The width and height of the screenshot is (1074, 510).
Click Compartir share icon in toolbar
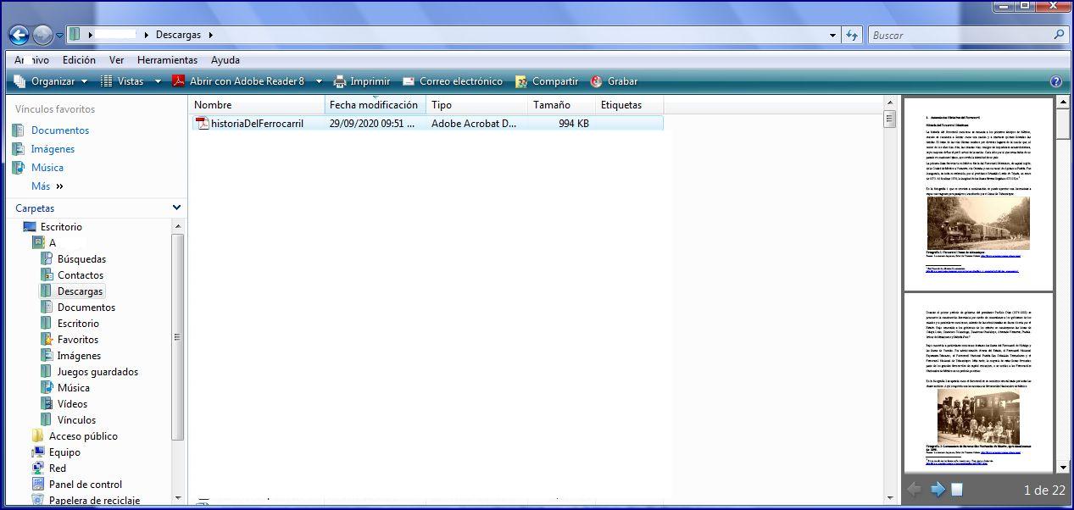[521, 82]
